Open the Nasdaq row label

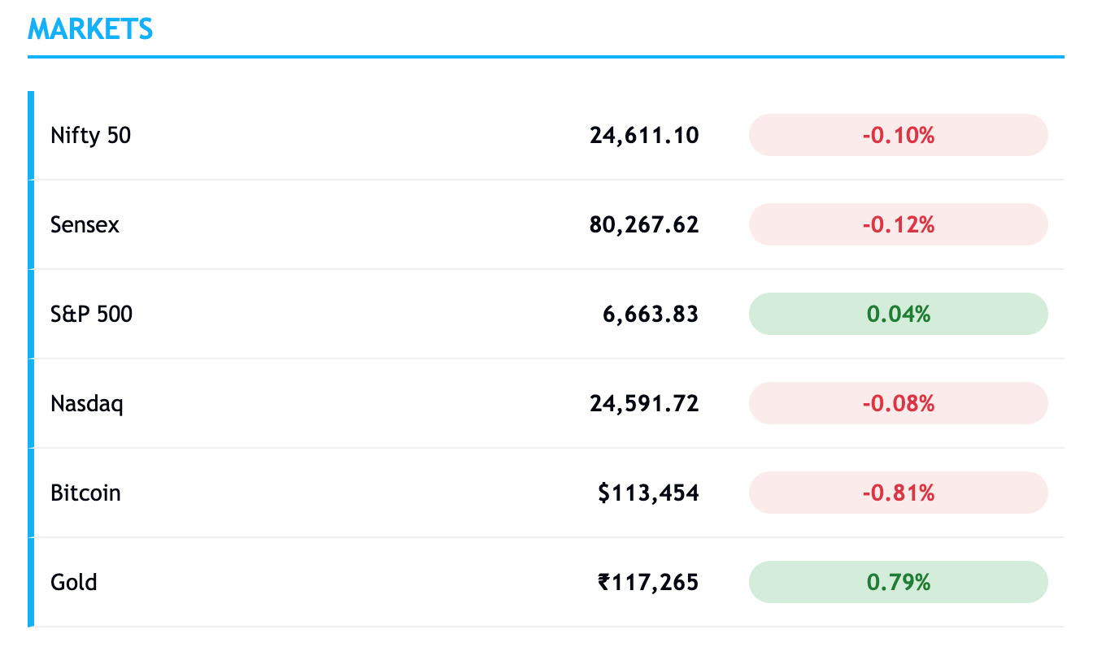[x=87, y=404]
